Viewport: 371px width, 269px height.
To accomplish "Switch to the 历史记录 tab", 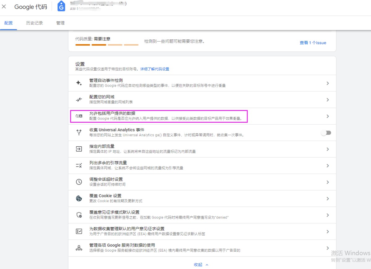I will click(x=35, y=23).
